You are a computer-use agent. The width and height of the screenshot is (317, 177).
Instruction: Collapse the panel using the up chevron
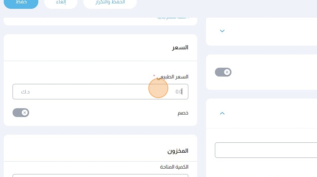[x=222, y=113]
